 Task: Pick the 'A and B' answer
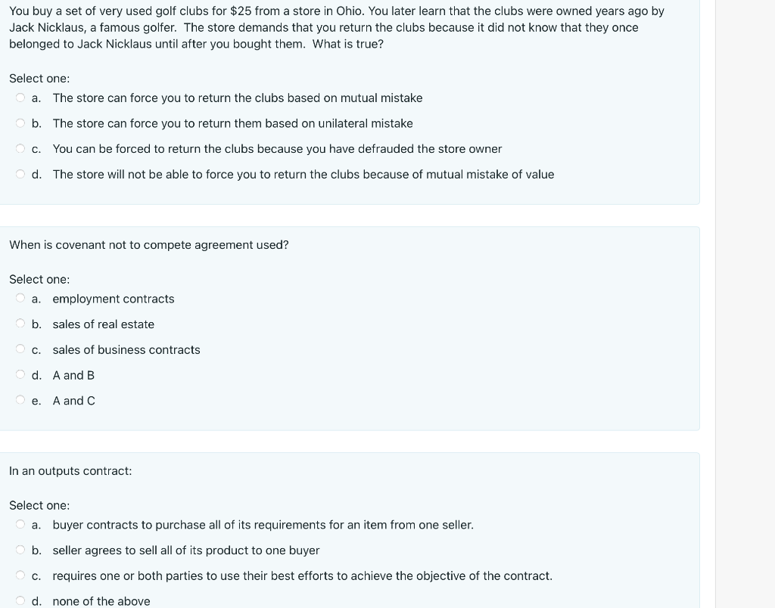(x=20, y=374)
